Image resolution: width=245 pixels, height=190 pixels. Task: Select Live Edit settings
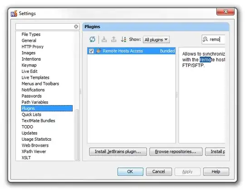[x=29, y=71]
